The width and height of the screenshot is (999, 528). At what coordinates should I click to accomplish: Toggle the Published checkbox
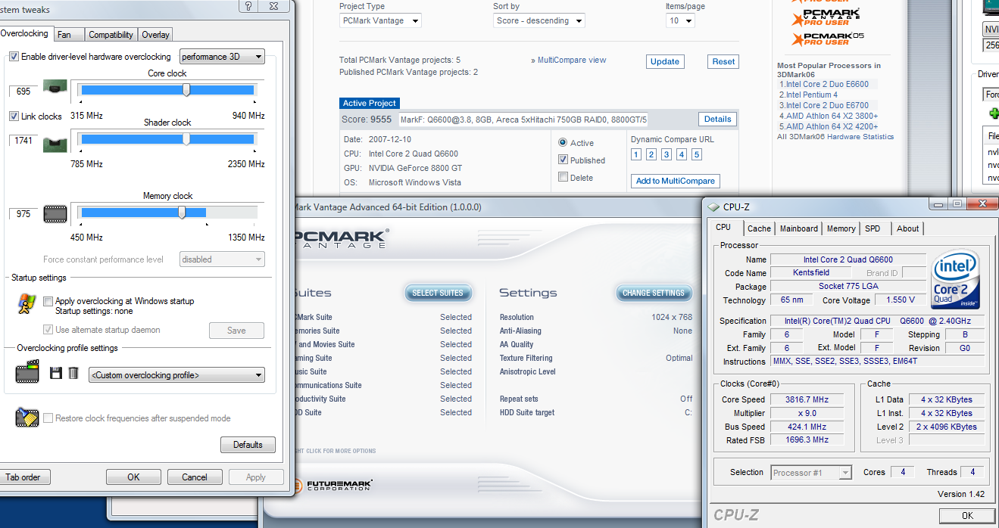tap(563, 160)
